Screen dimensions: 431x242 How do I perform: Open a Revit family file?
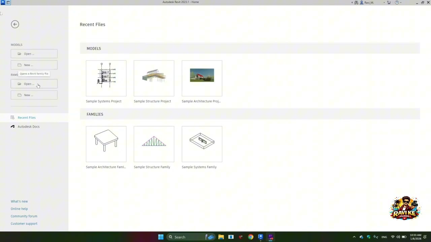(34, 84)
